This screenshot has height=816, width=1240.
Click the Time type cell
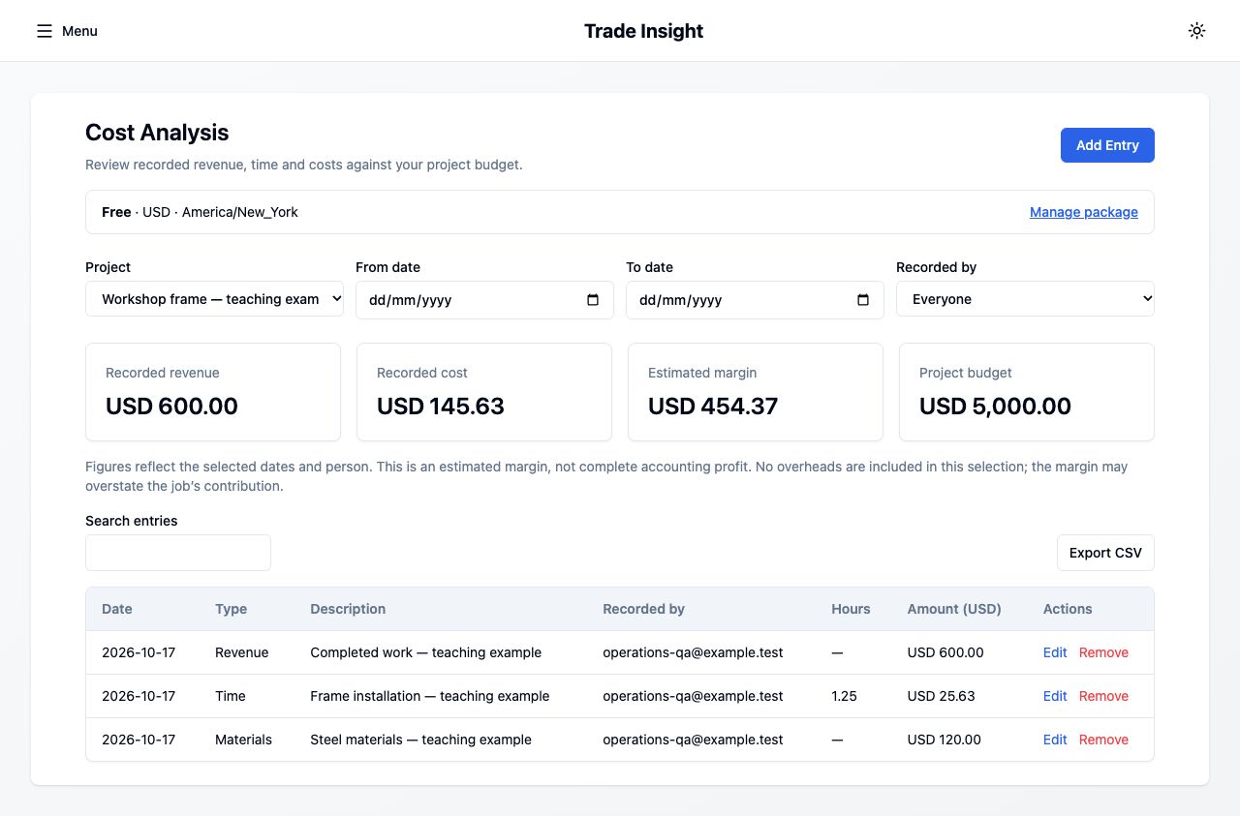tap(231, 696)
